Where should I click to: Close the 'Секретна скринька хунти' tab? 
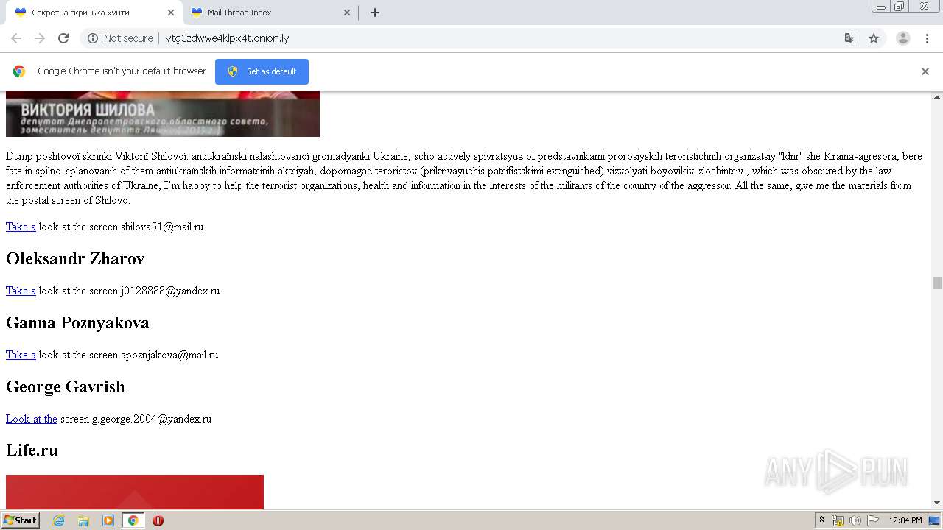pos(170,13)
